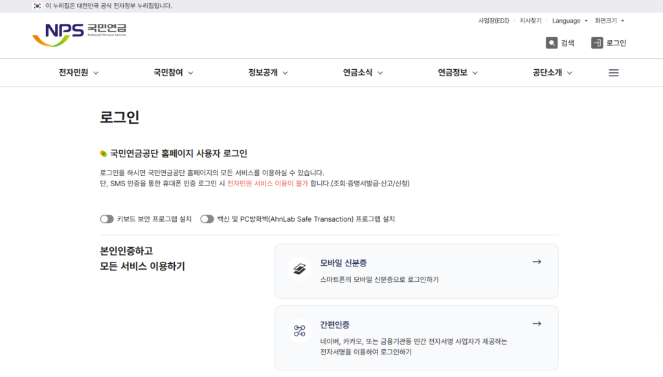The height and width of the screenshot is (377, 663).
Task: Expand the Language dropdown
Action: pos(570,21)
